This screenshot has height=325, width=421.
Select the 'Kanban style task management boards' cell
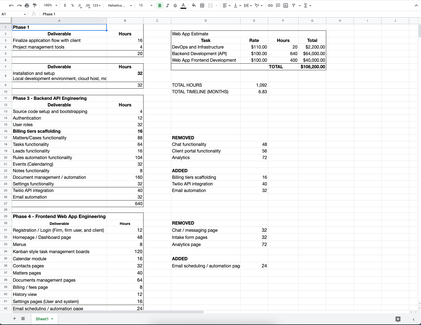click(59, 251)
